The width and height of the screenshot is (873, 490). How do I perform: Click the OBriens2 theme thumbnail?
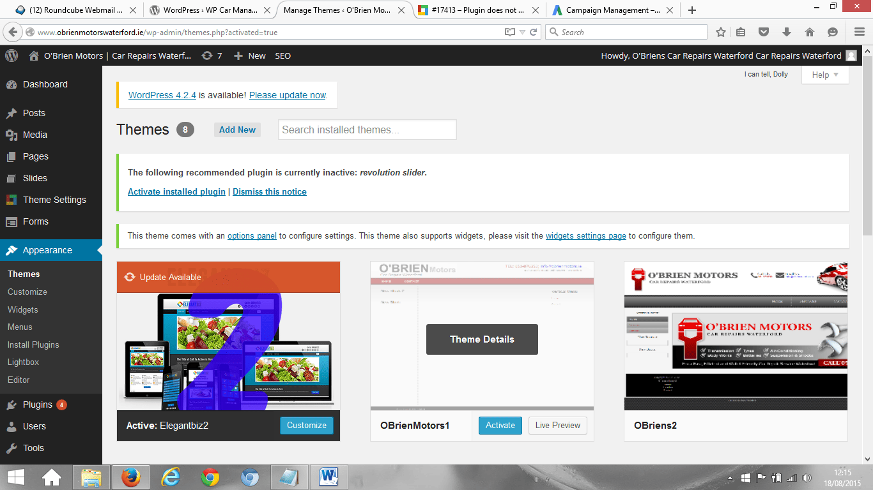click(736, 336)
